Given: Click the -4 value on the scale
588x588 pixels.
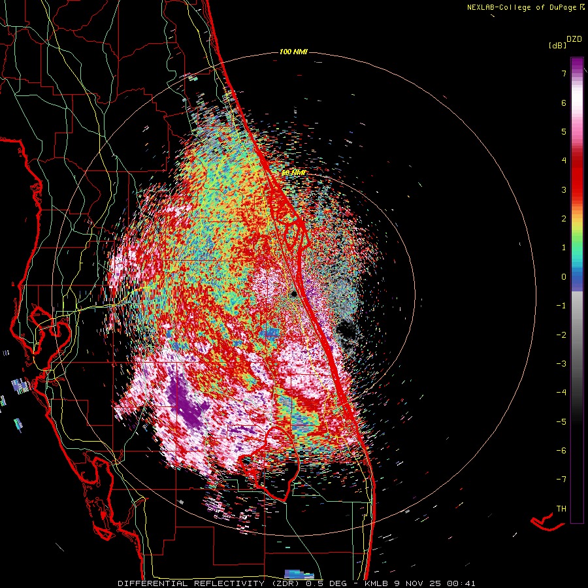Looking at the screenshot, I should [x=561, y=393].
